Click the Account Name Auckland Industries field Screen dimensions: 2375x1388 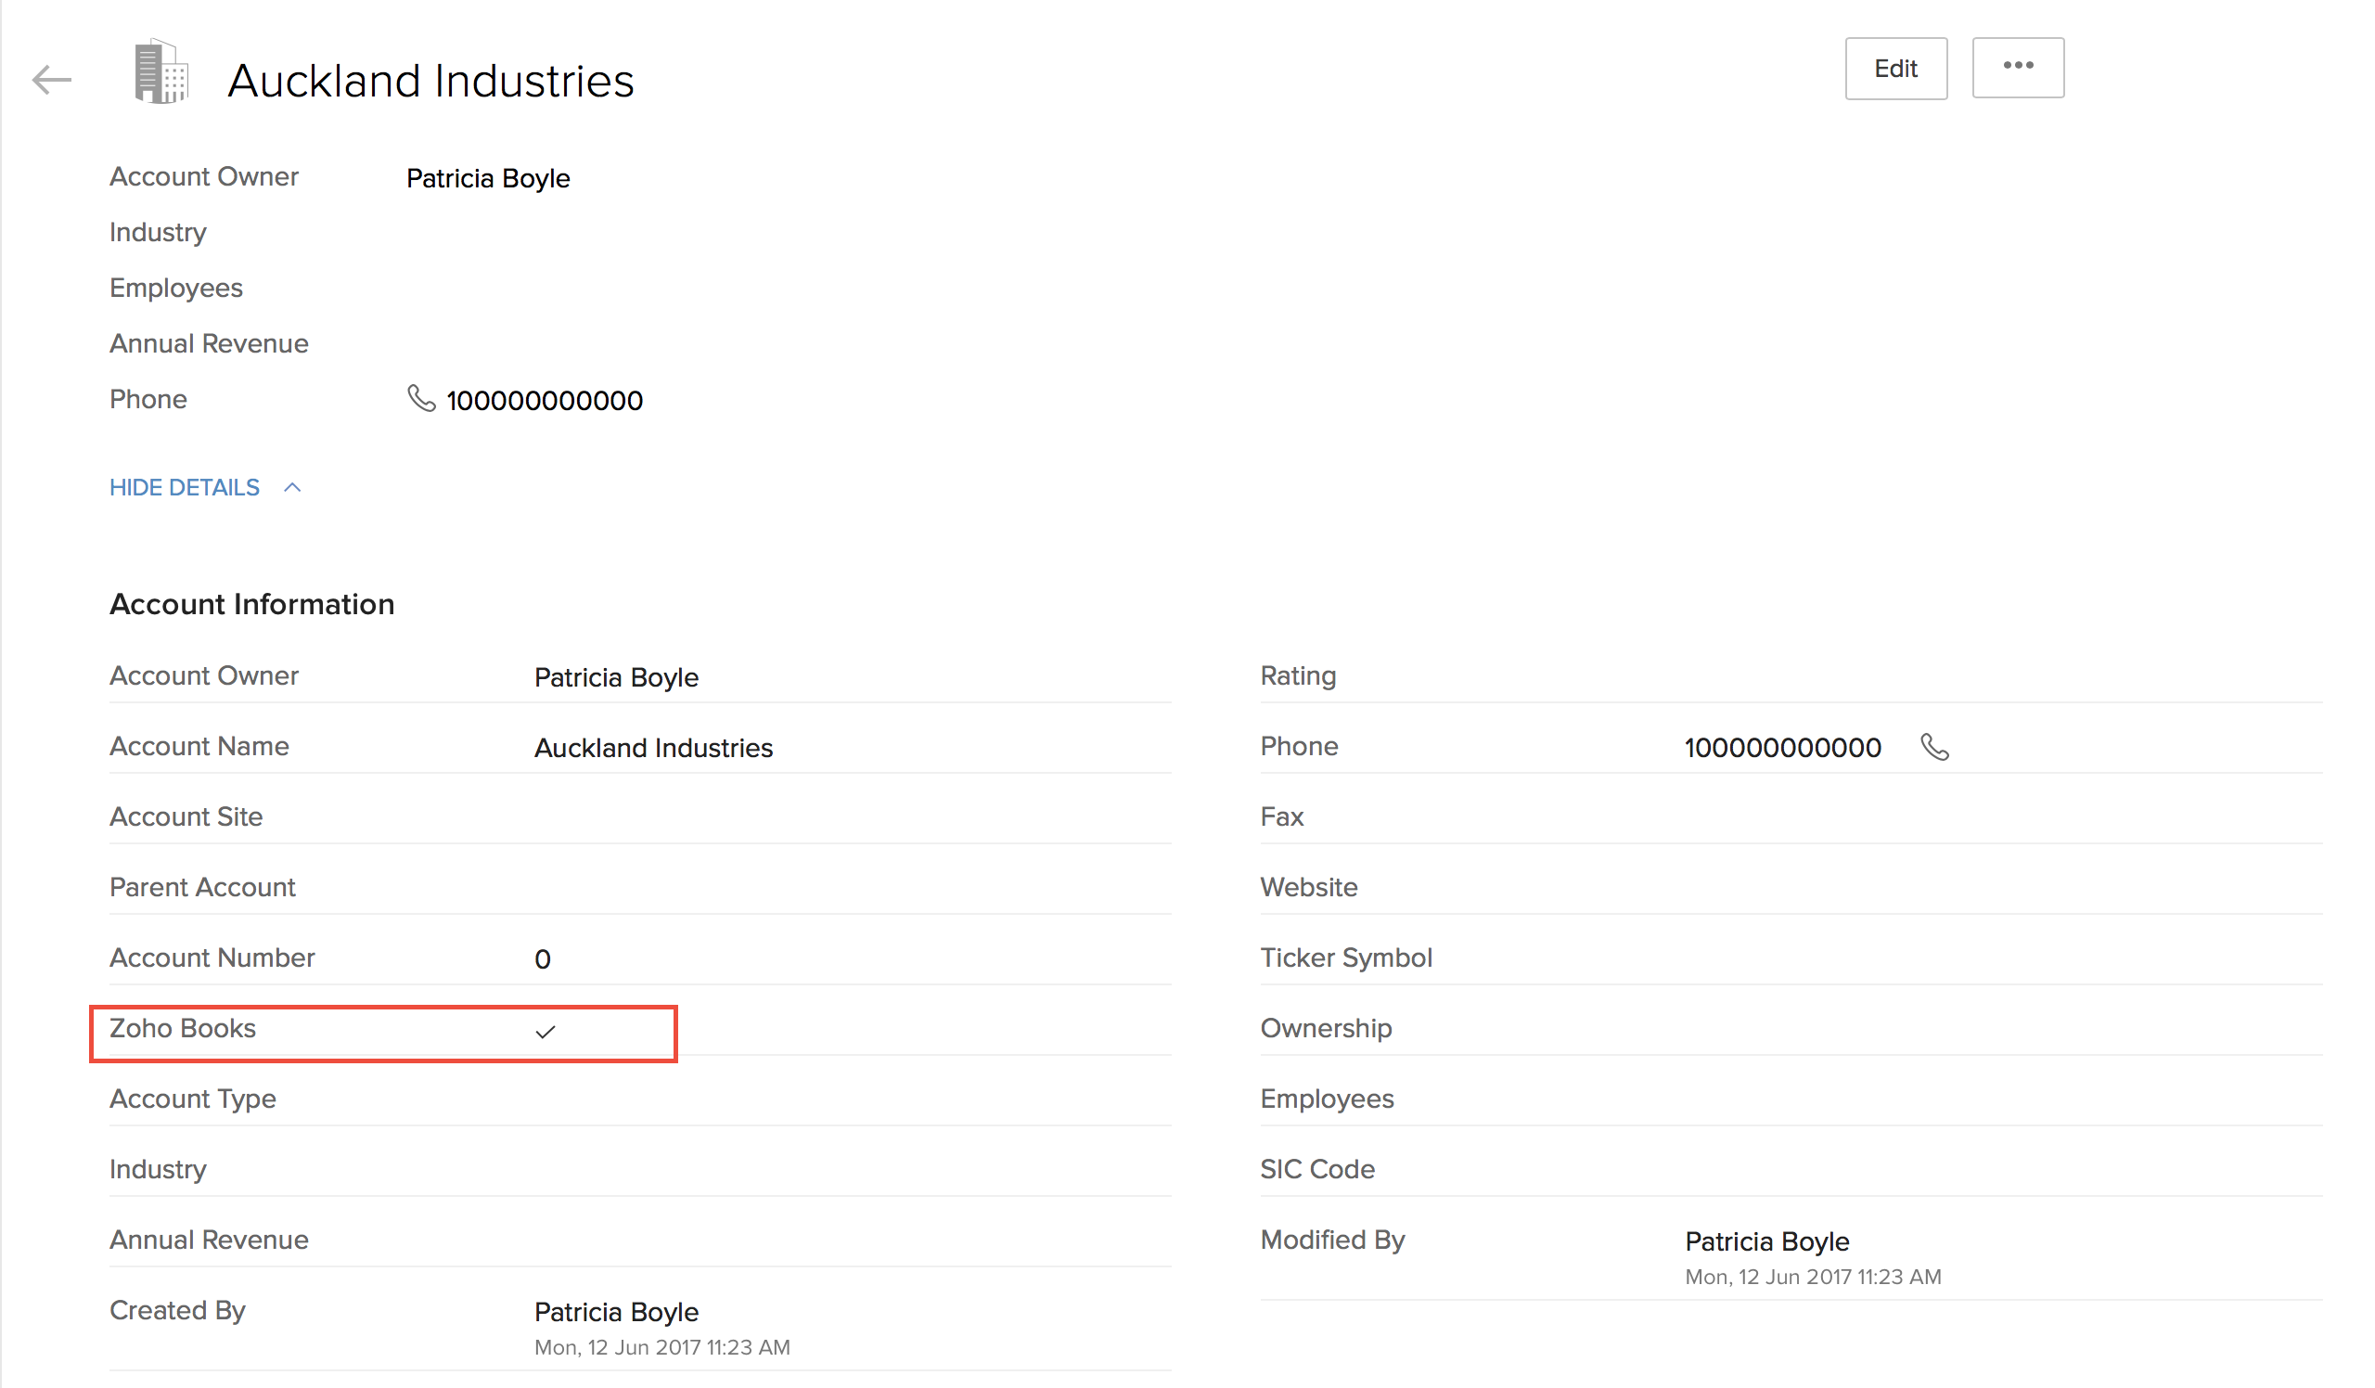[x=653, y=747]
